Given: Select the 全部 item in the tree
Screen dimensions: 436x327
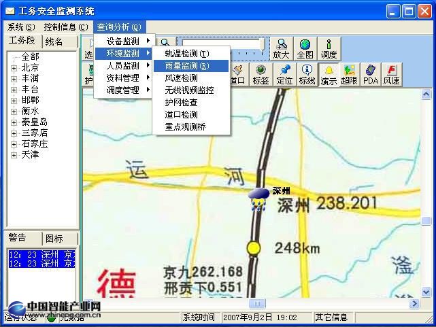Looking at the screenshot, I should click(30, 57).
